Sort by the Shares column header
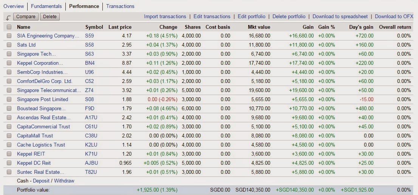Image resolution: width=418 pixels, height=195 pixels. click(193, 27)
